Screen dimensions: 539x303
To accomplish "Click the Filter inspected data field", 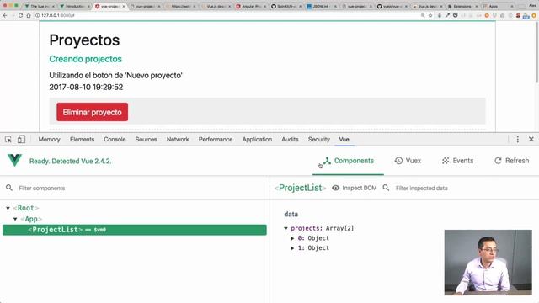I will (464, 188).
